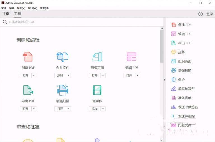
Task: Open the 文件 menu
Action: (x=4, y=8)
